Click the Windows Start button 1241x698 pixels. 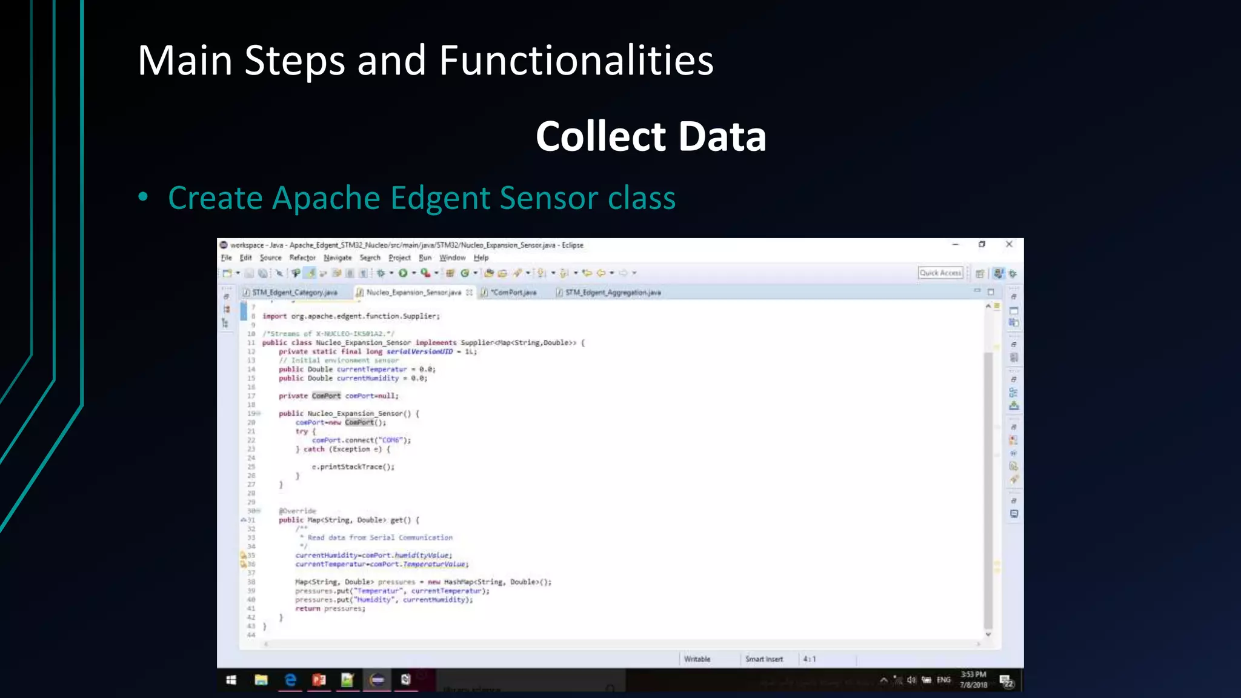tap(231, 680)
